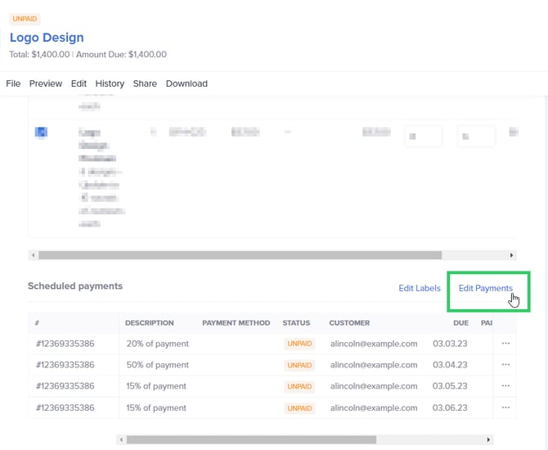Open options for the 20% of payment row

[505, 344]
